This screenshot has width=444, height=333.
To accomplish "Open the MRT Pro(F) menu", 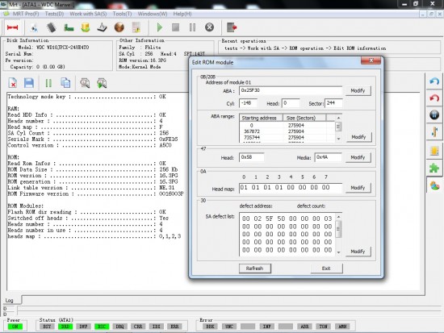I will (26, 14).
